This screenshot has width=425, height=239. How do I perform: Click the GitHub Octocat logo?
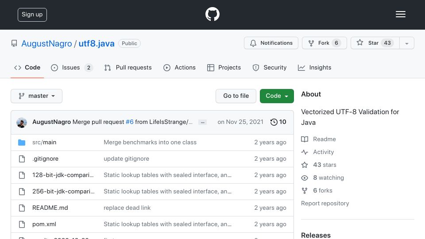pyautogui.click(x=212, y=14)
